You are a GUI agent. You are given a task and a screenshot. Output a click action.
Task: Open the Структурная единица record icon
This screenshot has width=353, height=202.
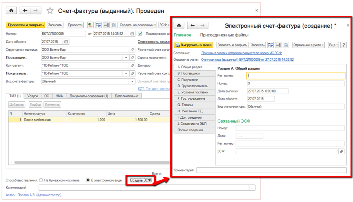[x=132, y=50]
